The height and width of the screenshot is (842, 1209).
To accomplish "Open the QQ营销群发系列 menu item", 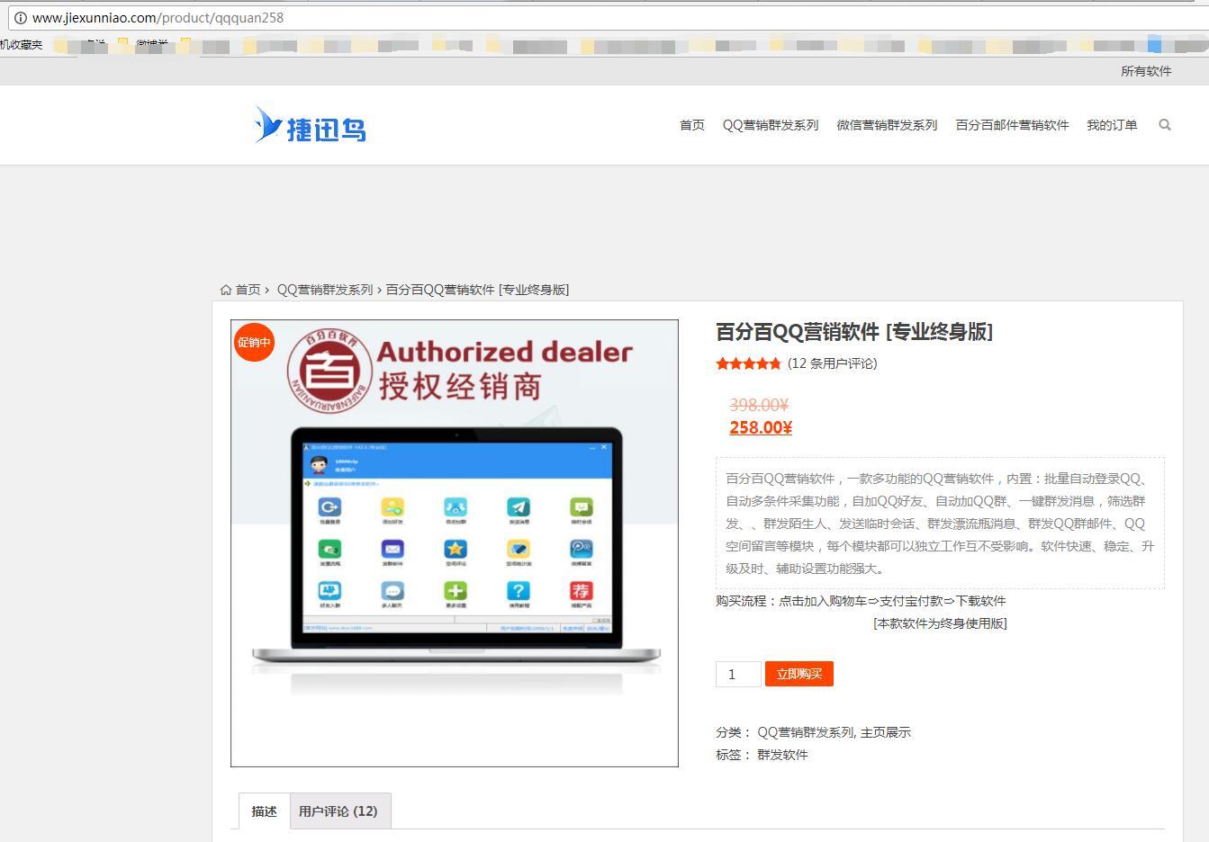I will click(x=770, y=125).
